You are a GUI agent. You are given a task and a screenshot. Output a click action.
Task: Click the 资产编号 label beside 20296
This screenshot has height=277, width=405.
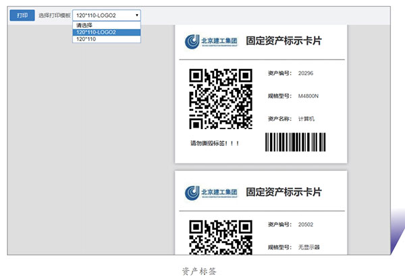pos(279,73)
